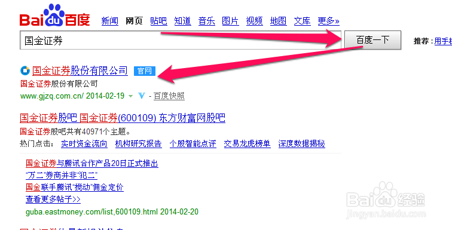This screenshot has height=230, width=452.
Task: Click 查看更多帖子>> link
Action: pyautogui.click(x=53, y=199)
